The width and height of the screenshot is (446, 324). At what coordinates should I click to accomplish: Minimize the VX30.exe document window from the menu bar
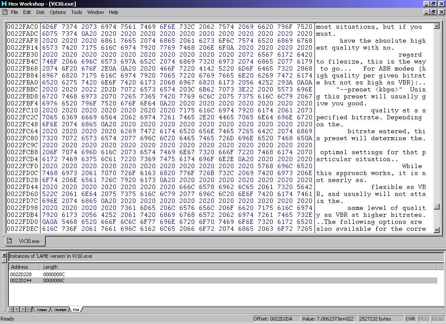(427, 12)
